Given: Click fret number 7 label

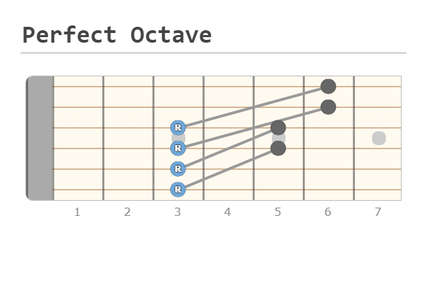Looking at the screenshot, I should click(378, 212).
